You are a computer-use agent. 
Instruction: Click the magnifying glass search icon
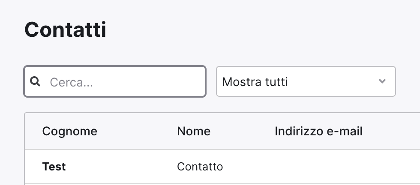[x=35, y=81]
